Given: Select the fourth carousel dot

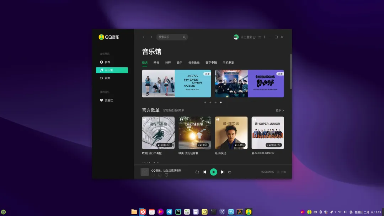Looking at the screenshot, I should click(x=221, y=103).
